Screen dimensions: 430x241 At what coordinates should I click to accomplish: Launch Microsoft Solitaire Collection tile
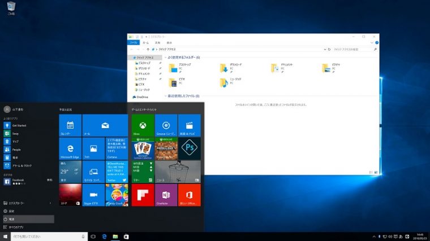pos(143,148)
